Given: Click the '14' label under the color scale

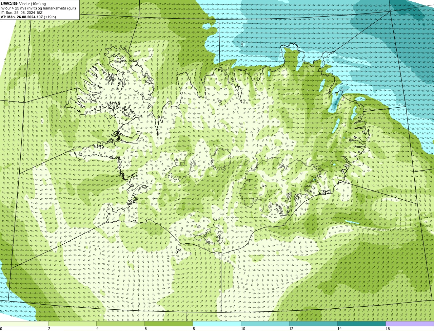Looking at the screenshot, I should pos(339,329).
